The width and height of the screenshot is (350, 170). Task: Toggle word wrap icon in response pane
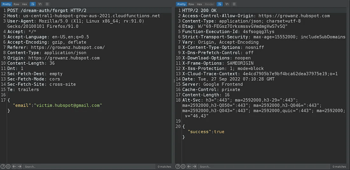pyautogui.click(x=219, y=4)
